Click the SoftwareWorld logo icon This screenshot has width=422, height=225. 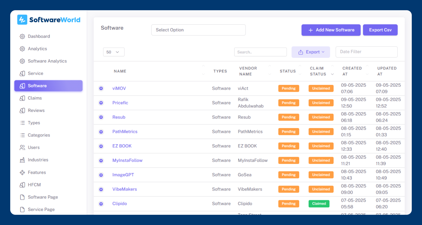(22, 20)
